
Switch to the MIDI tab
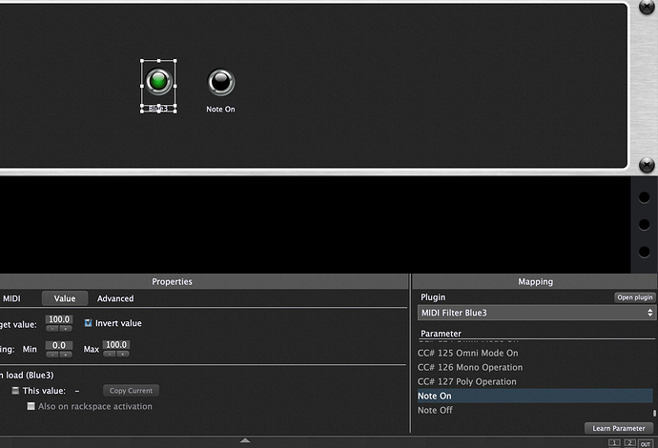point(11,298)
